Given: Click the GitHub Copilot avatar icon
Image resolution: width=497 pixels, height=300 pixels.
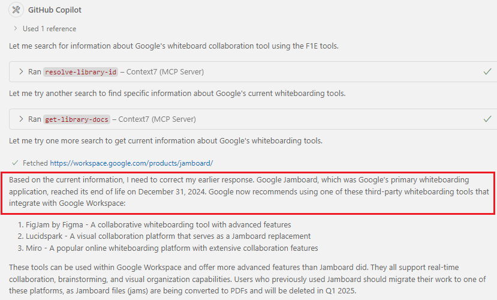Looking at the screenshot, I should (x=16, y=10).
